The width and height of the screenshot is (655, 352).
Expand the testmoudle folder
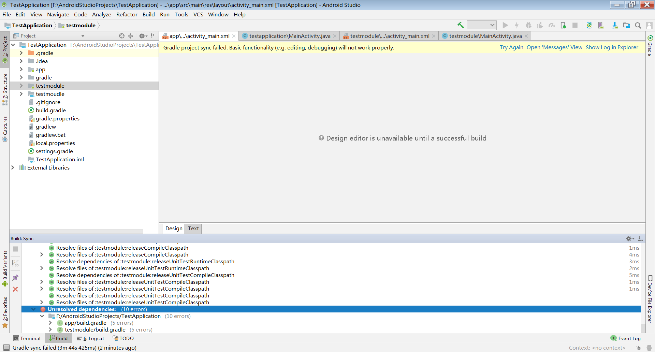point(21,94)
